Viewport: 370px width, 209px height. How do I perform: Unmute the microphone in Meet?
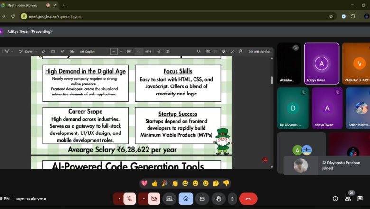(x=129, y=199)
